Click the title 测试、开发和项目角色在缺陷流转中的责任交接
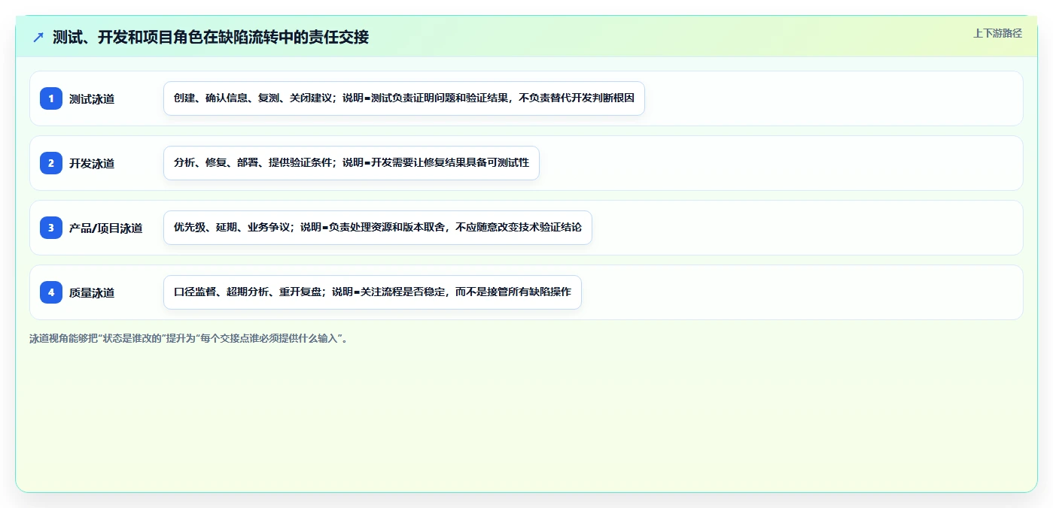The width and height of the screenshot is (1053, 508). pos(211,37)
